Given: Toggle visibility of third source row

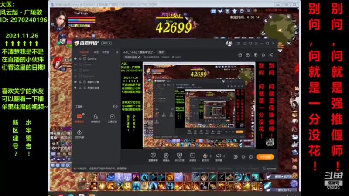Looking at the screenshot, I should click(75, 70).
